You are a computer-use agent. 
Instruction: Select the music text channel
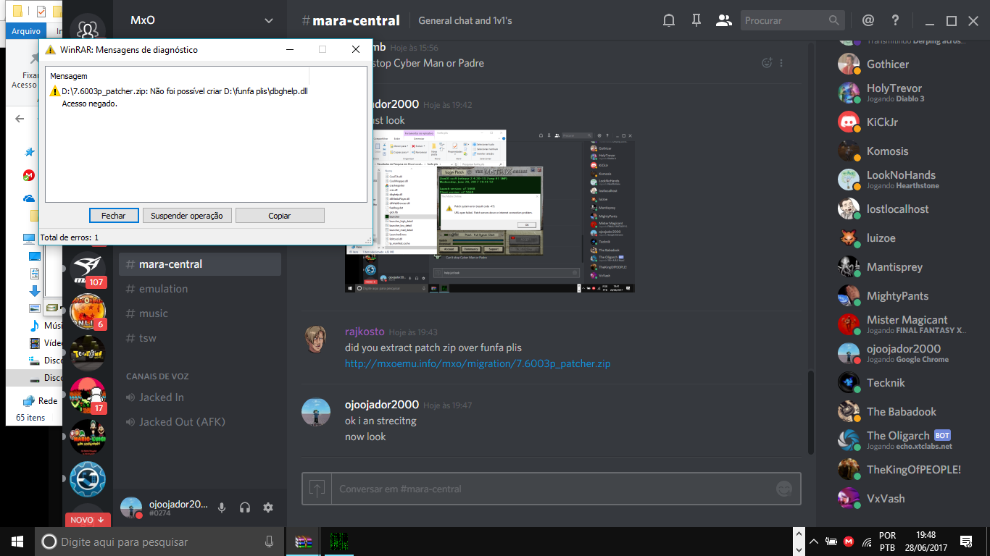click(153, 313)
